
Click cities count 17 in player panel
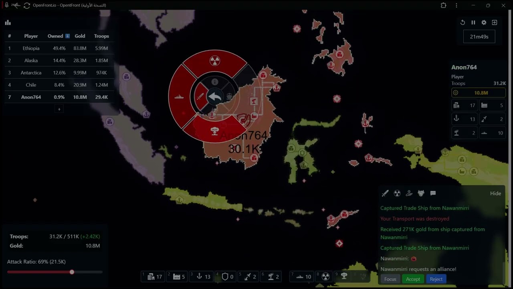(x=464, y=106)
